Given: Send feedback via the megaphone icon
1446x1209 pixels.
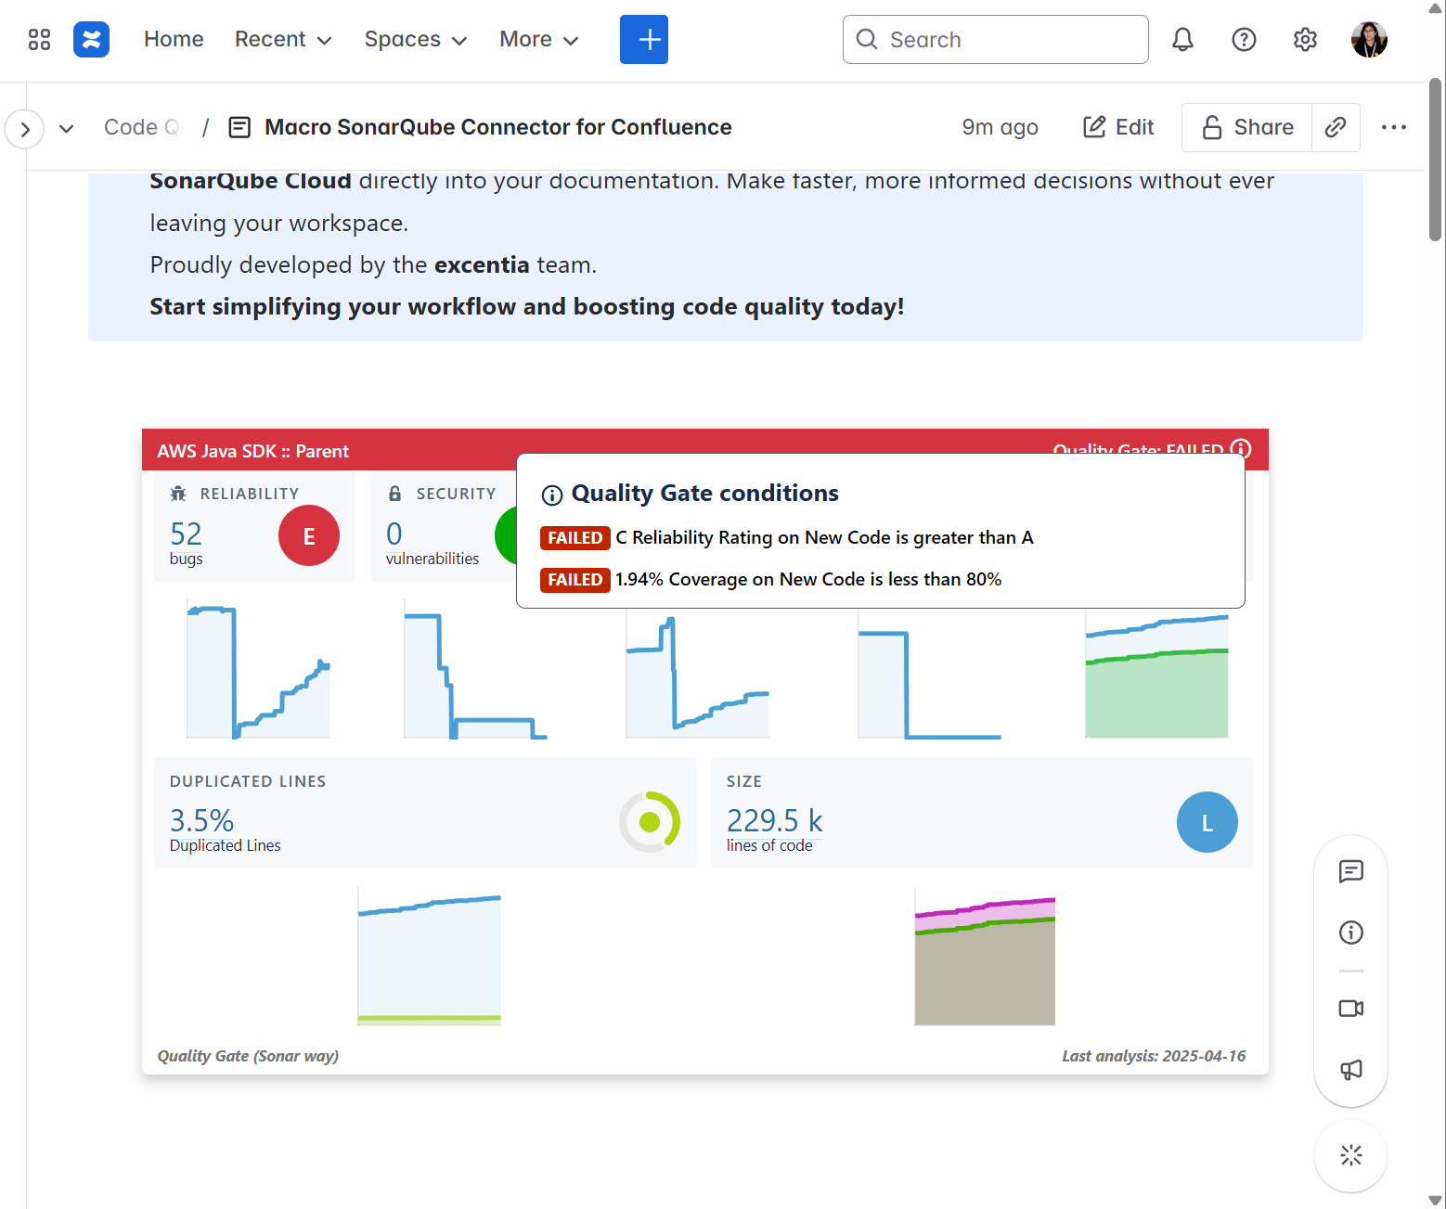Looking at the screenshot, I should pos(1351,1070).
